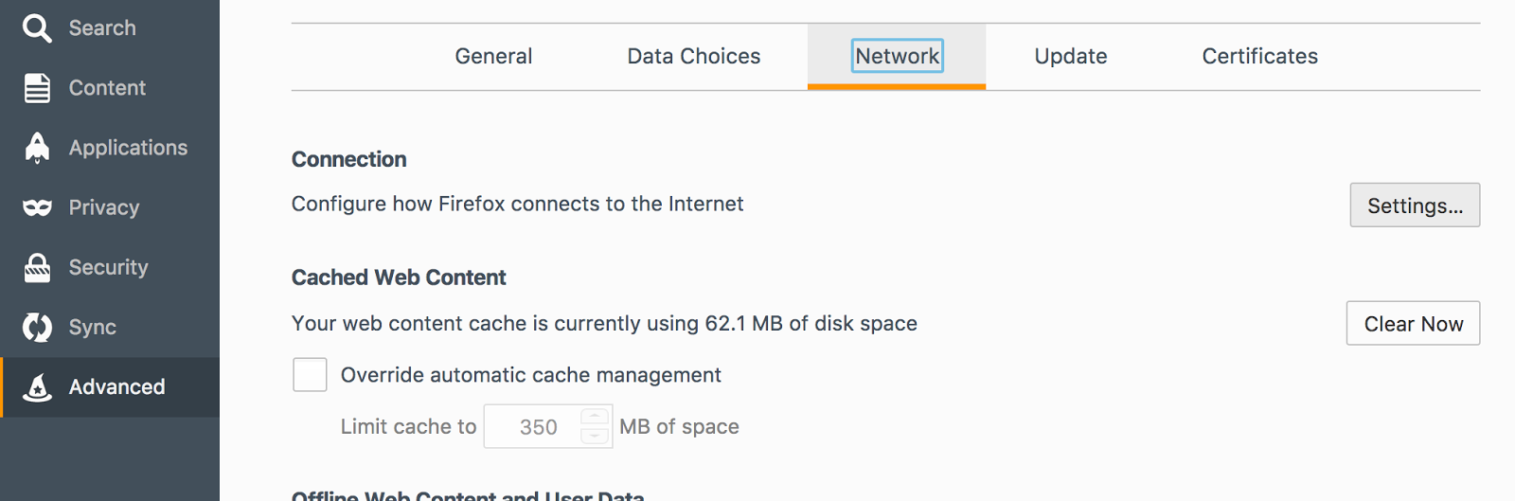The width and height of the screenshot is (1515, 501).
Task: Enable Override automatic cache management checkbox
Action: pos(310,375)
